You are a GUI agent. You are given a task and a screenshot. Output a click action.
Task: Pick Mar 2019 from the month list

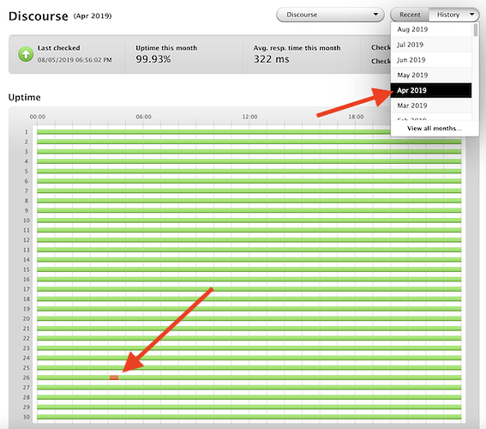pyautogui.click(x=431, y=106)
